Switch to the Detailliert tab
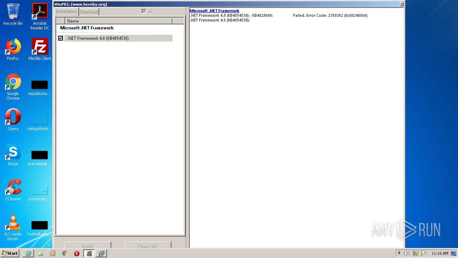The width and height of the screenshot is (458, 258). pyautogui.click(x=89, y=12)
